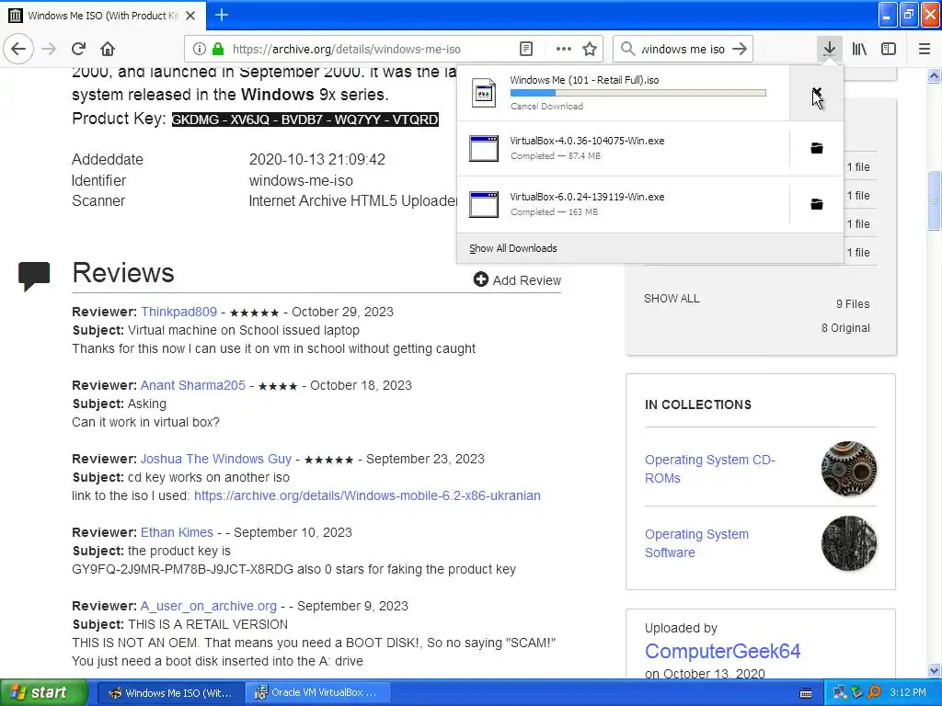The height and width of the screenshot is (706, 942).
Task: Show site information icon in address bar
Action: (200, 49)
